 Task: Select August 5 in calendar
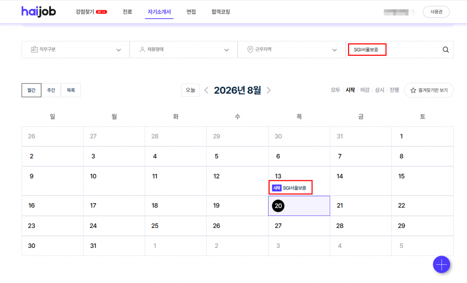pos(237,156)
